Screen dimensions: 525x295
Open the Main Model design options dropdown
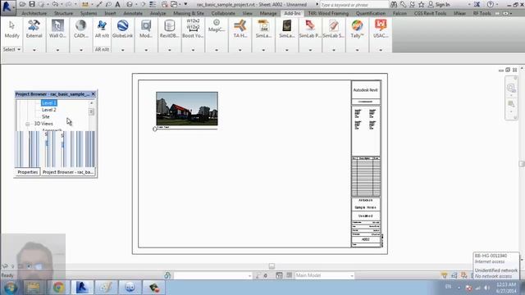pos(324,275)
